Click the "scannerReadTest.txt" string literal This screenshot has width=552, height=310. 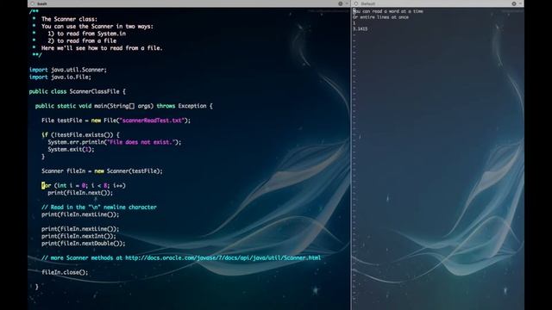click(x=152, y=121)
